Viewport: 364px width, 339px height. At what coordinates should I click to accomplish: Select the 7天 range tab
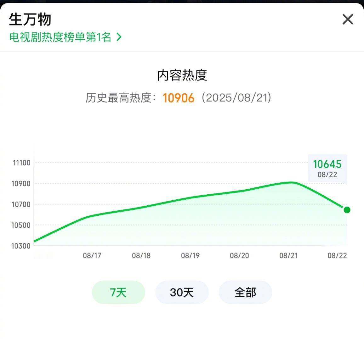point(118,292)
